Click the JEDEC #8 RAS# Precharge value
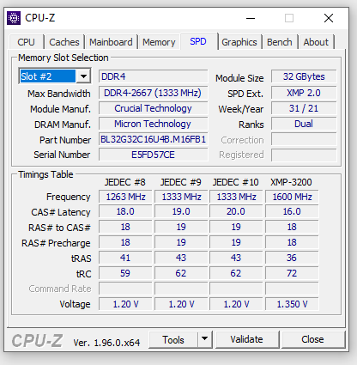The image size is (357, 365). click(125, 242)
